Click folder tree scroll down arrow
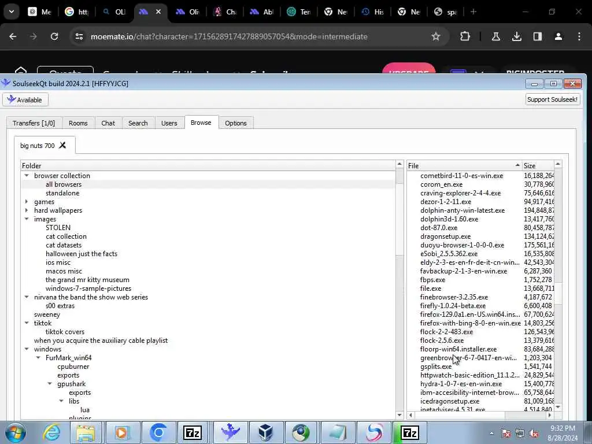The width and height of the screenshot is (592, 444). [400, 415]
